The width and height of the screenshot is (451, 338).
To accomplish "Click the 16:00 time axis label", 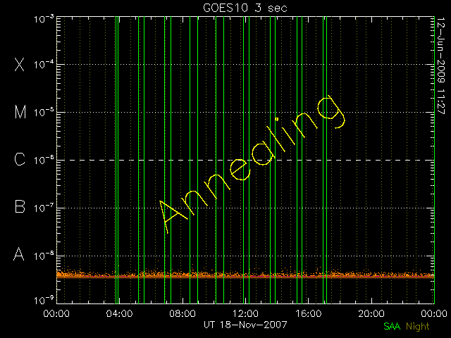I will pos(309,313).
